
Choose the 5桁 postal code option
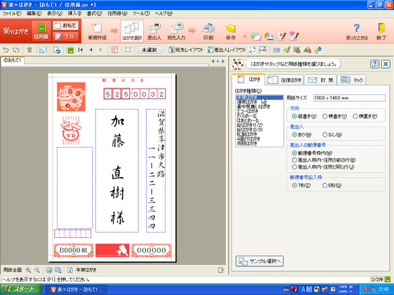point(325,185)
